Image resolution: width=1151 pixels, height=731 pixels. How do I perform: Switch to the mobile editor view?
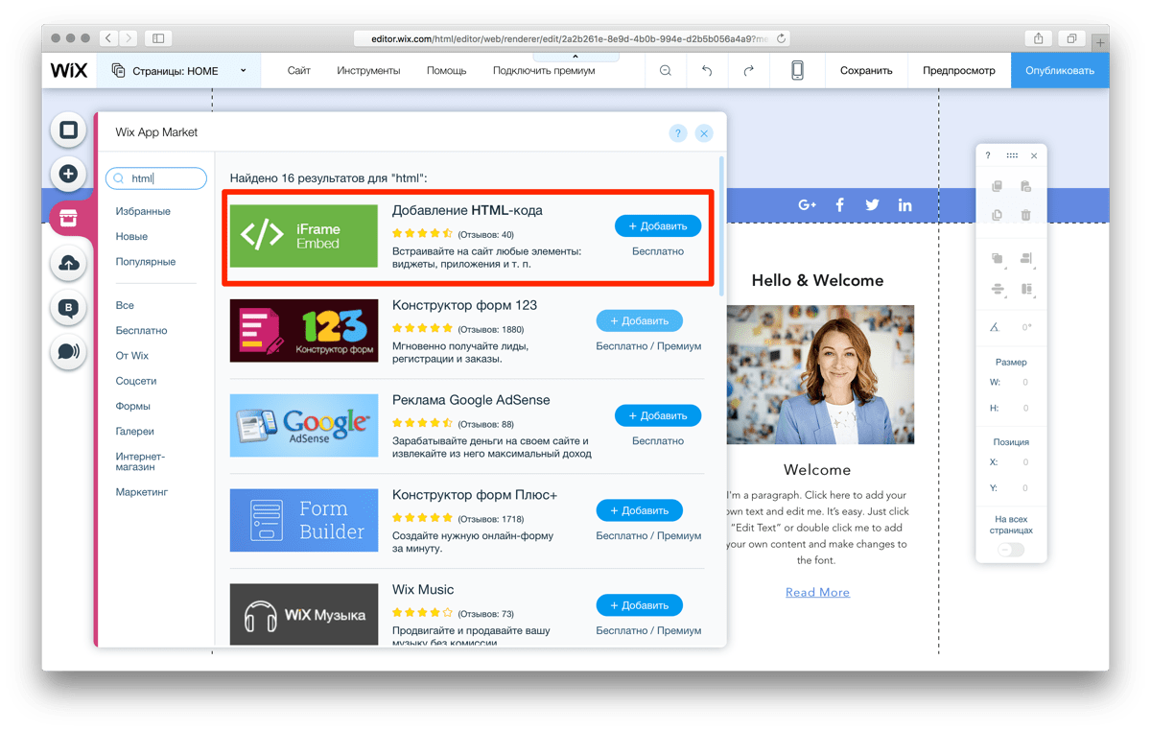point(797,70)
